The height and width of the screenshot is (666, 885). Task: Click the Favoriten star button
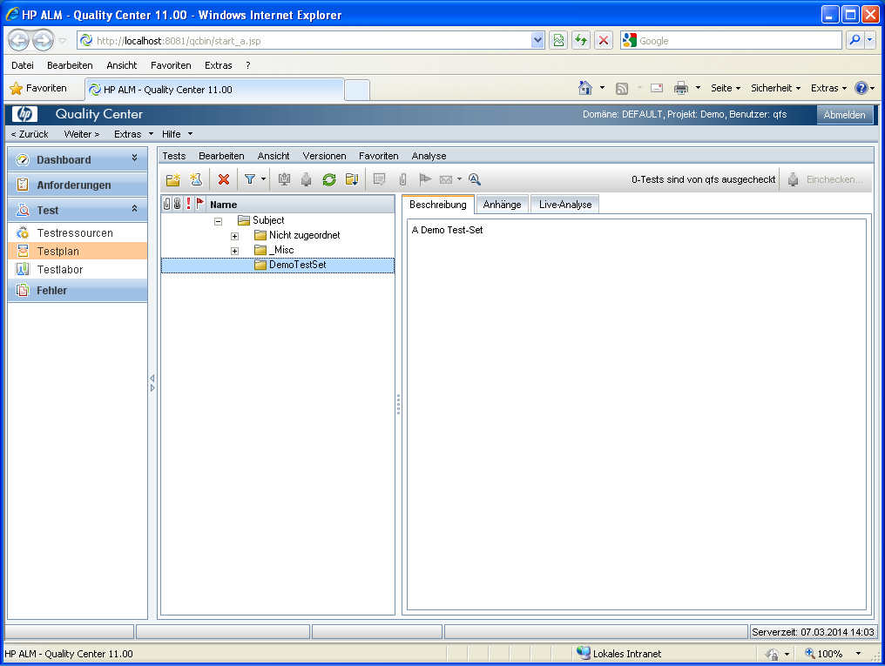(x=39, y=88)
